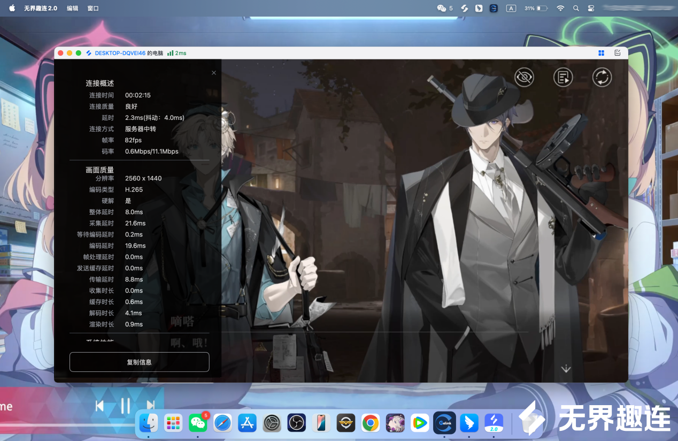Open Launchpad from the dock
The width and height of the screenshot is (678, 441).
point(173,423)
